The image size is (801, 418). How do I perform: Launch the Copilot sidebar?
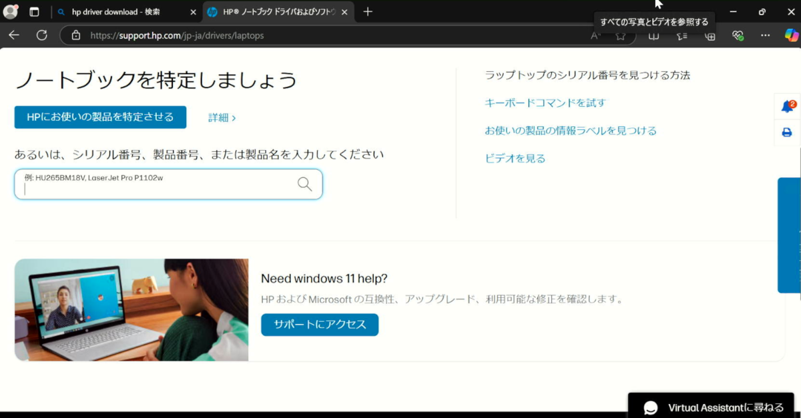click(791, 35)
